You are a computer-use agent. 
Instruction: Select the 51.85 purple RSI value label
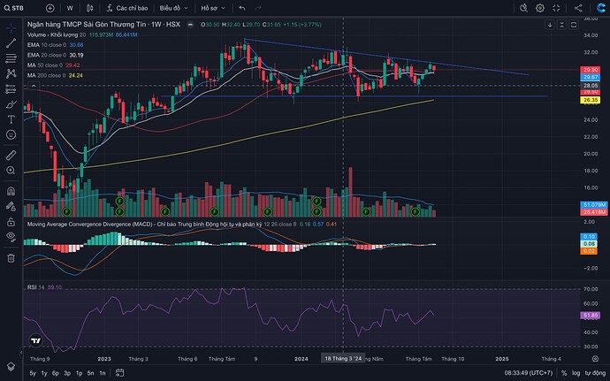pos(591,316)
